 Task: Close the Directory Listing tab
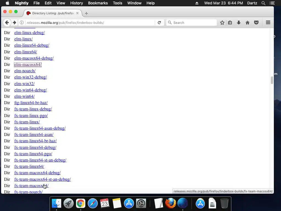coord(77,13)
